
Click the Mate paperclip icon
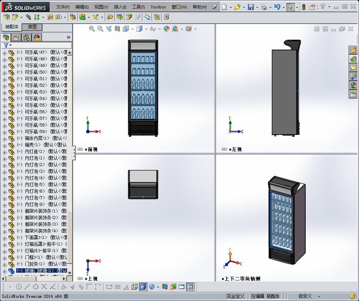point(28,17)
